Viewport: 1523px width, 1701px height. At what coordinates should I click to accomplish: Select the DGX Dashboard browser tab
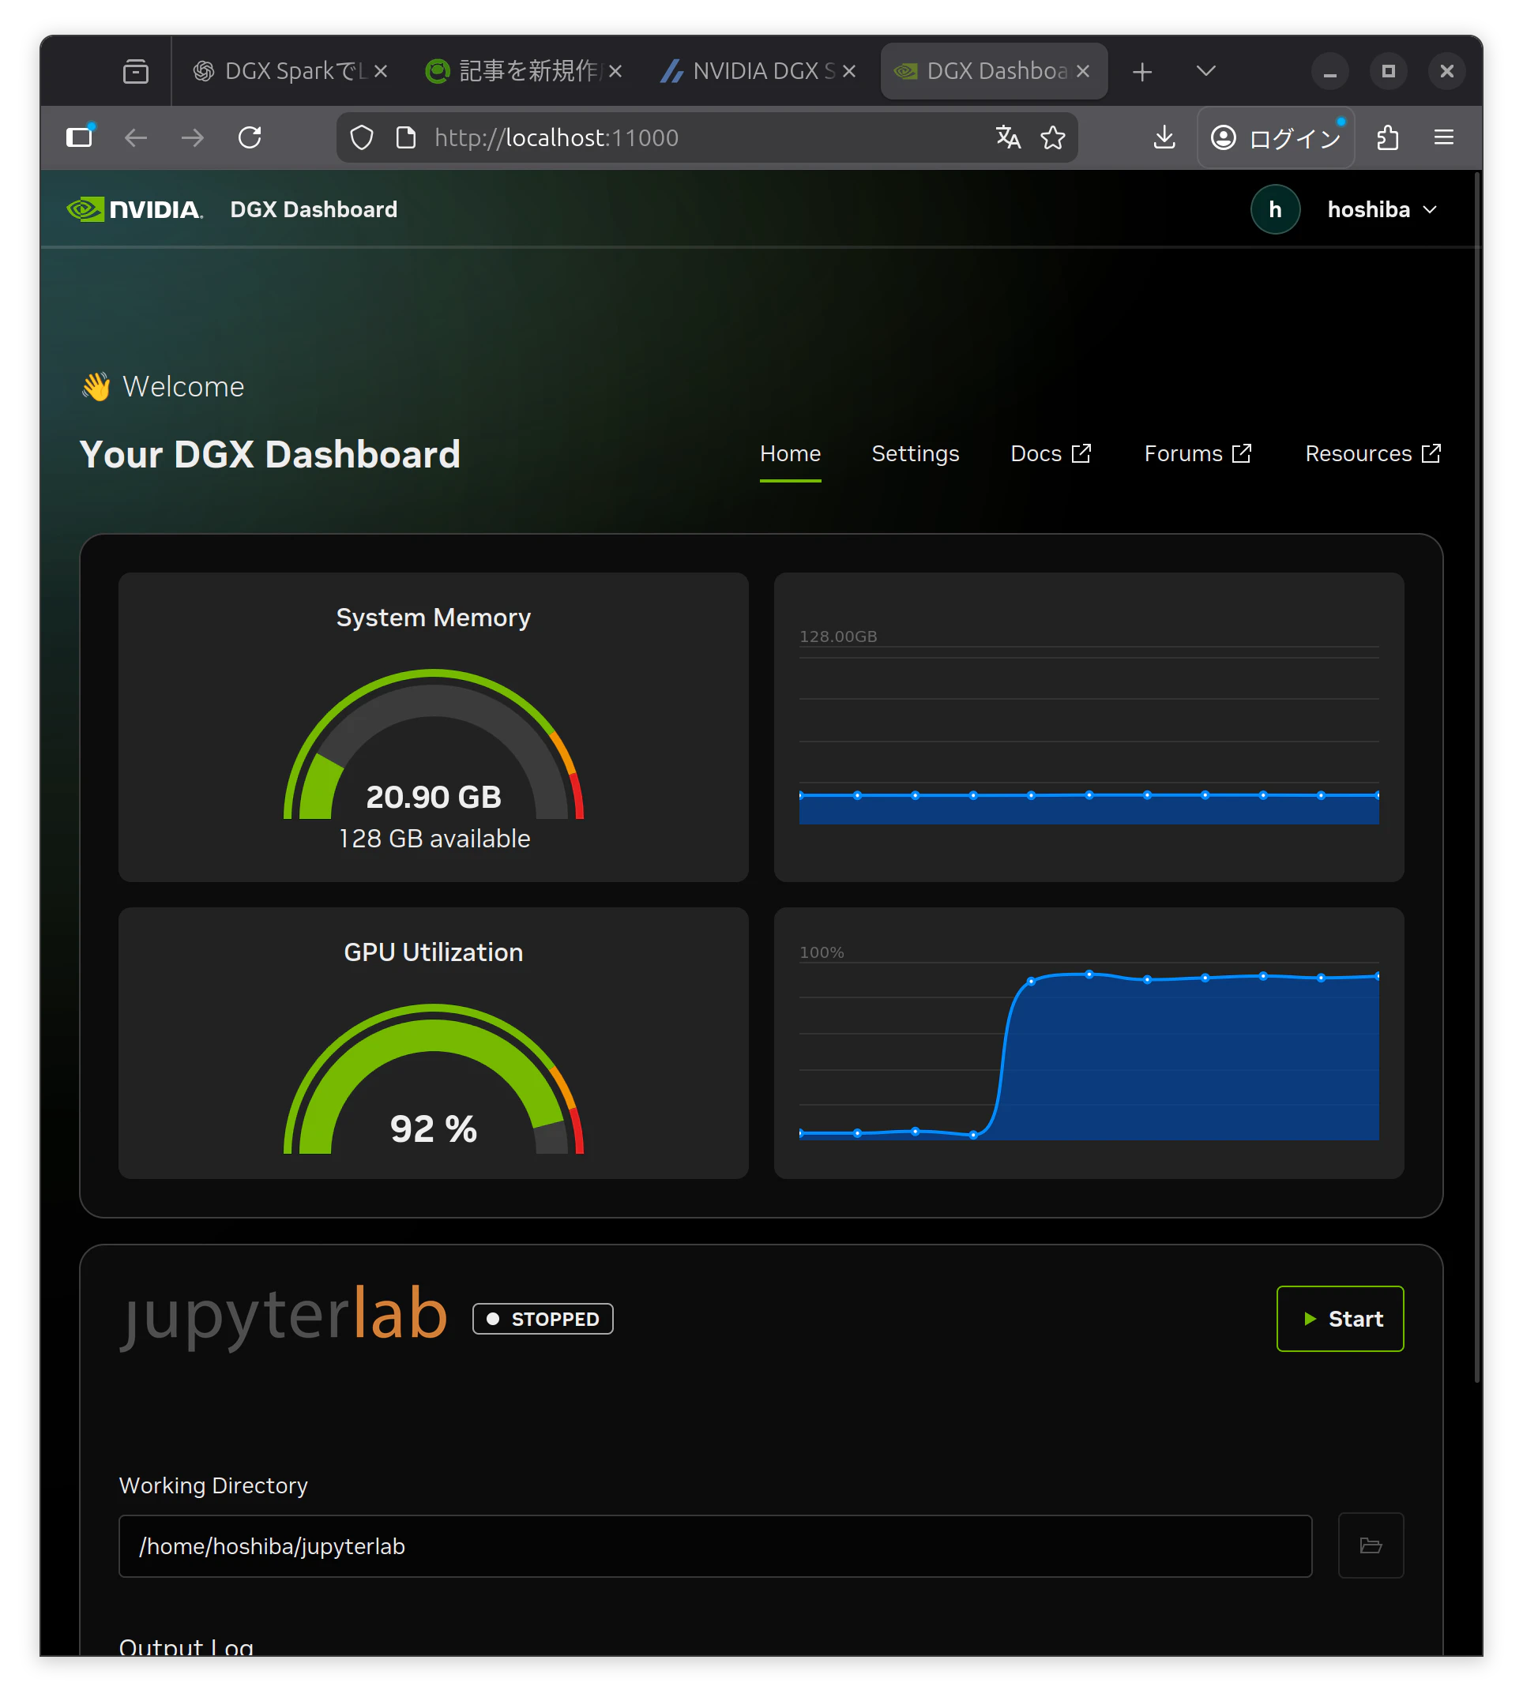point(994,71)
